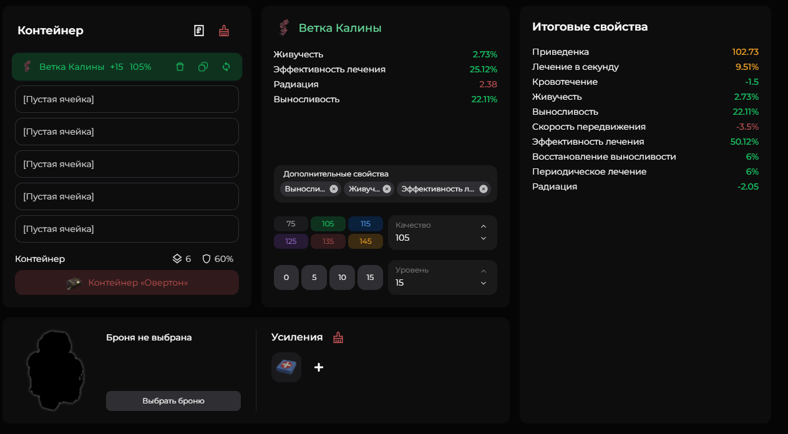Set quality preset to orange 145
The height and width of the screenshot is (434, 788).
(x=366, y=241)
